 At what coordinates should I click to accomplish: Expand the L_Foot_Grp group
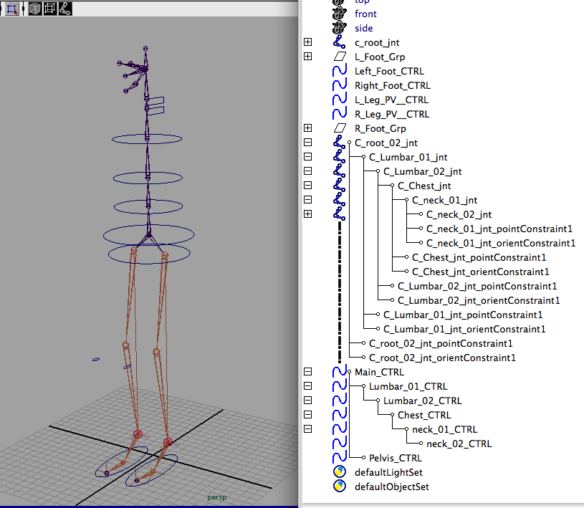tap(307, 57)
